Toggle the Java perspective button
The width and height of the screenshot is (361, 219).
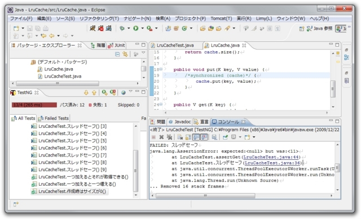pos(341,29)
